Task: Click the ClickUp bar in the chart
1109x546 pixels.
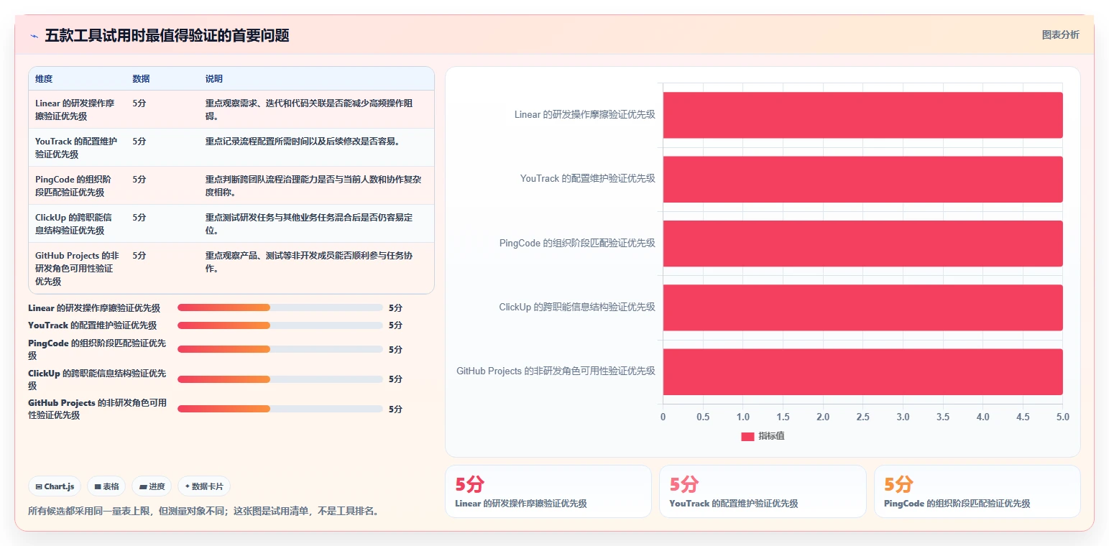Action: coord(862,307)
